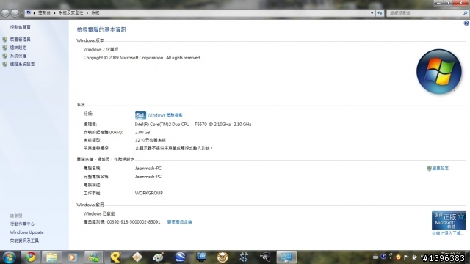Screen dimensions: 470x264
Task: Click the blue help question mark icon
Action: (466, 23)
